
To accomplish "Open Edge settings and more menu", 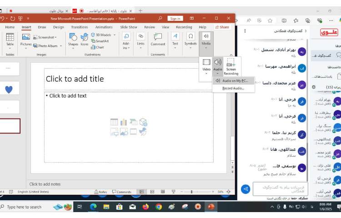I will (x=331, y=20).
